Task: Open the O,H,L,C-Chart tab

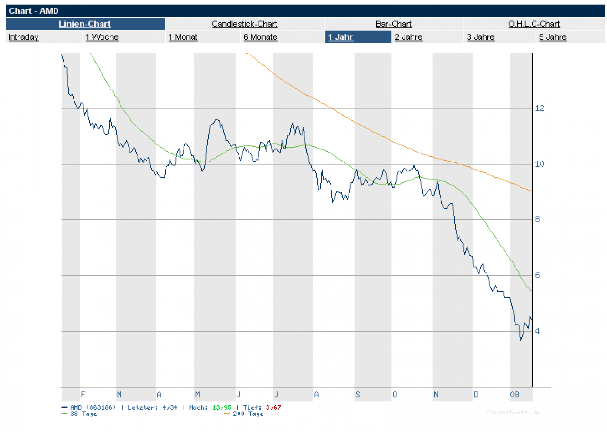Action: [x=534, y=24]
